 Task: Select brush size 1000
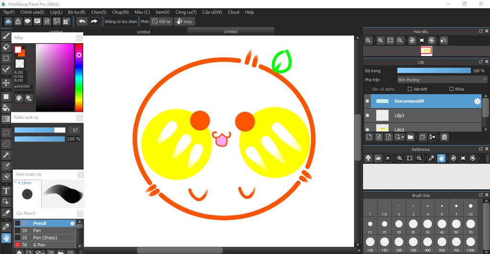tap(470, 244)
